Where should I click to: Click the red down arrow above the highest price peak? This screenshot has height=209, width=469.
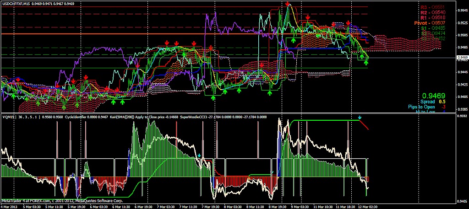click(287, 4)
